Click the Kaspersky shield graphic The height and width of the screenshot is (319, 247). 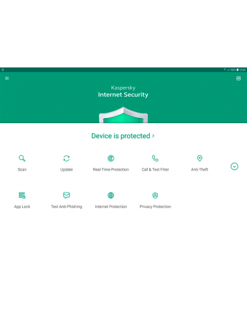(123, 115)
